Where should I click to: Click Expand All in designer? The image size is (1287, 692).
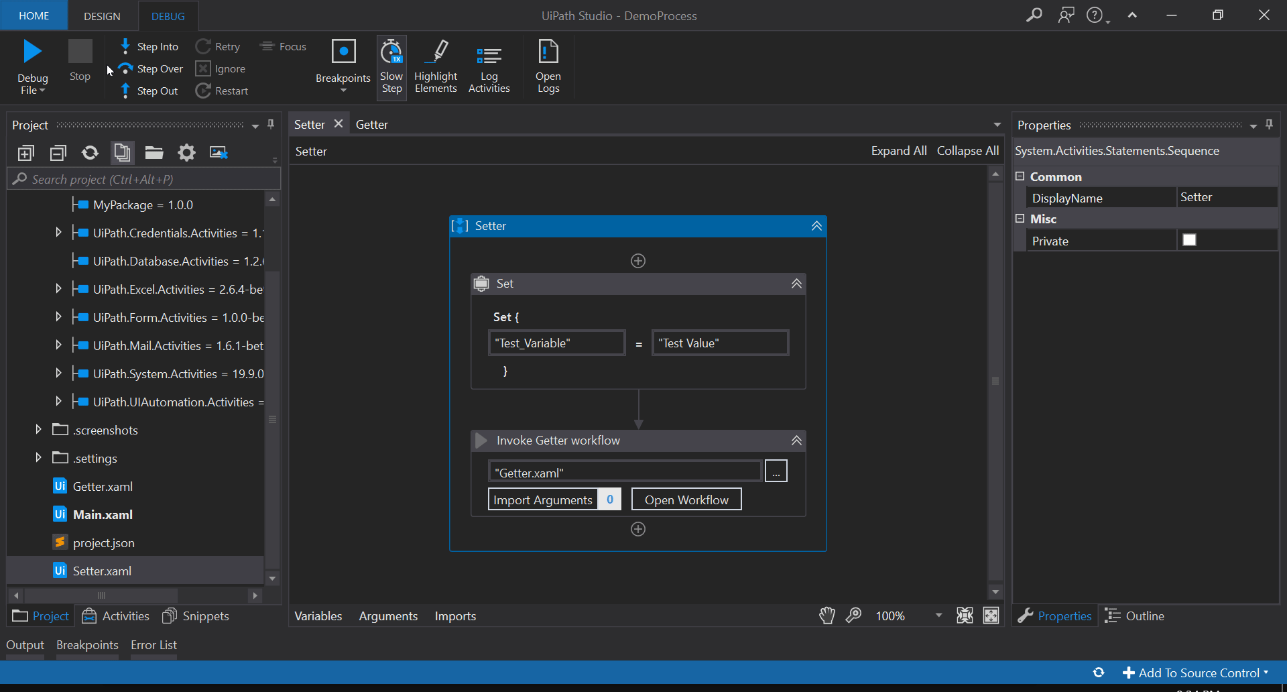point(899,151)
